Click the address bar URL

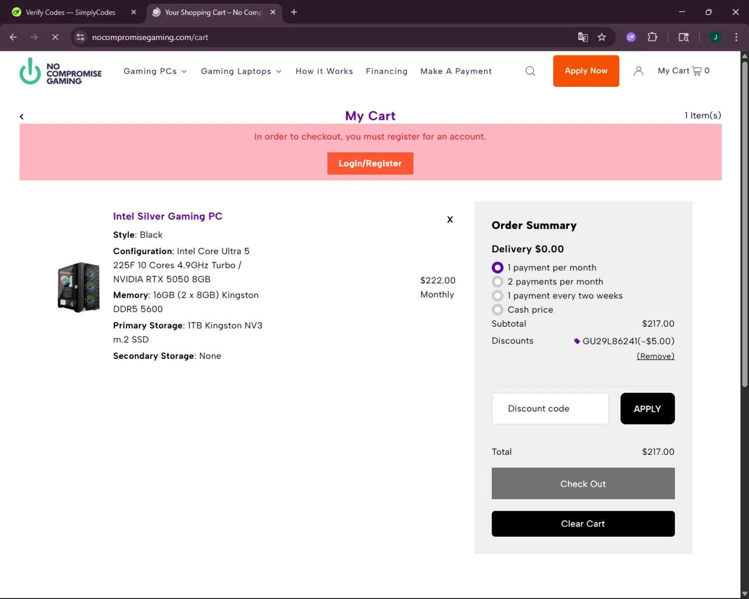coord(150,37)
